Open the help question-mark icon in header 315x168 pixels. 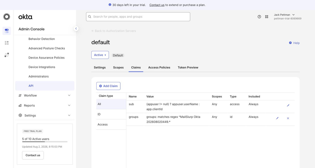(259, 17)
